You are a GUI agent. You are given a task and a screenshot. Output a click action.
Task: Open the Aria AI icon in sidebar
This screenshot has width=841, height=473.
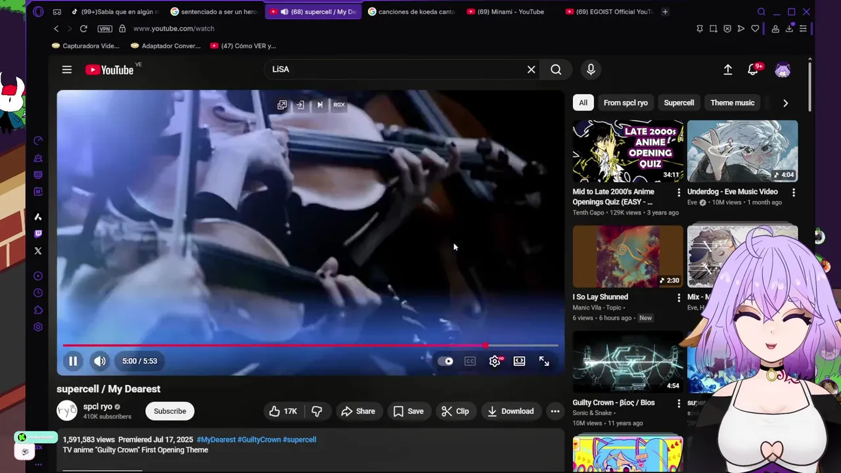click(x=38, y=217)
